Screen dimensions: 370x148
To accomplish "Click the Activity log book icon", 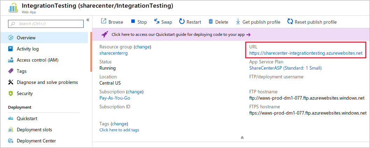I will point(11,49).
